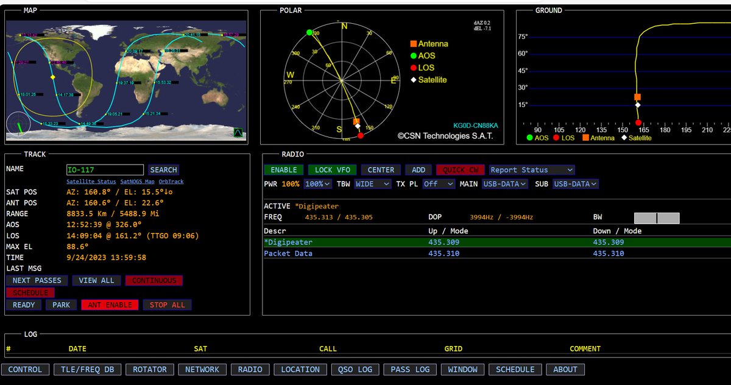Click STOP ALL

pos(168,305)
